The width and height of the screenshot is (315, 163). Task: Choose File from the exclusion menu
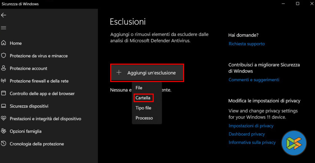point(139,88)
